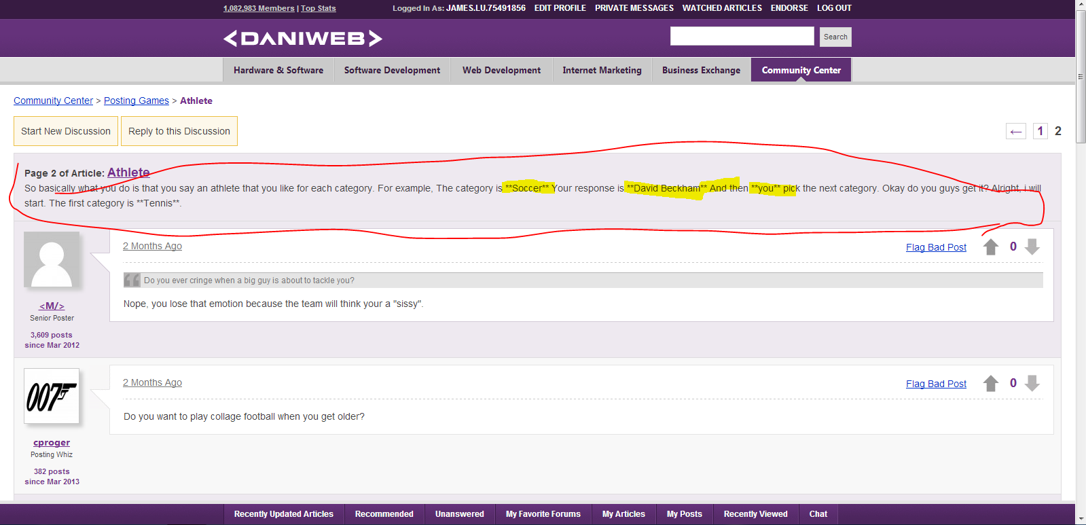Flag <M/>'s post as bad
1086x525 pixels.
point(936,247)
